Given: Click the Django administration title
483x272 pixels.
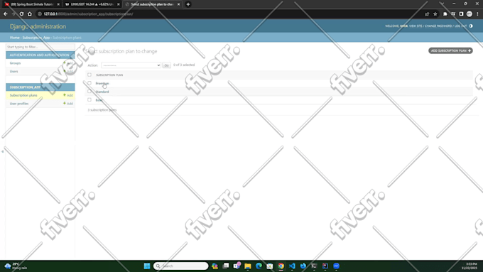Looking at the screenshot, I should click(38, 26).
